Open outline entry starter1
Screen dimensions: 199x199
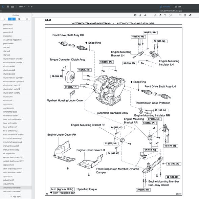coord(7,47)
